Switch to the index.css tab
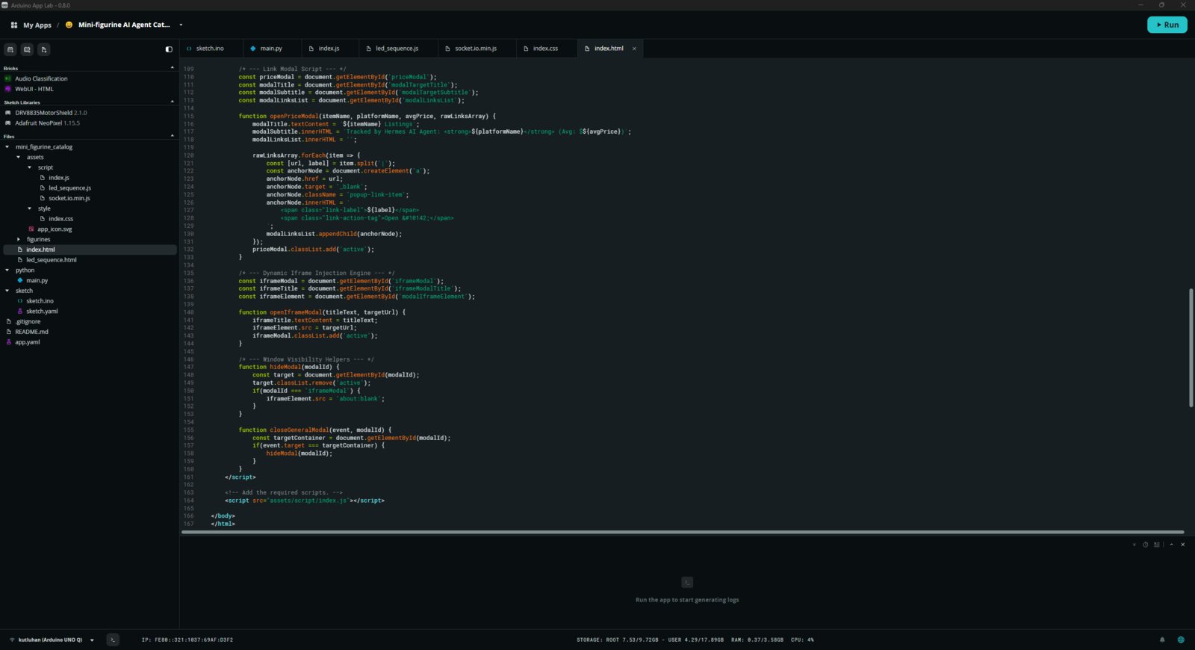 pos(545,49)
